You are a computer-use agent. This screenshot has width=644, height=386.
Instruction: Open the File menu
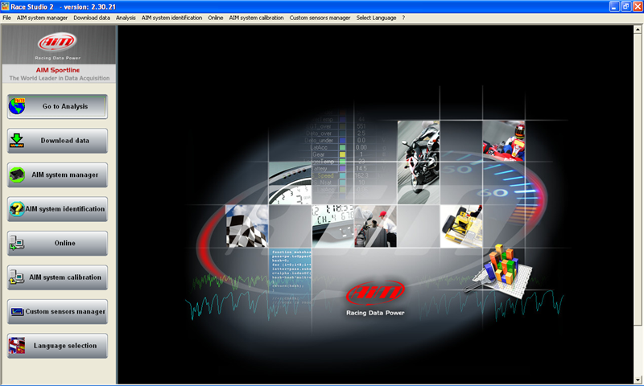point(7,18)
